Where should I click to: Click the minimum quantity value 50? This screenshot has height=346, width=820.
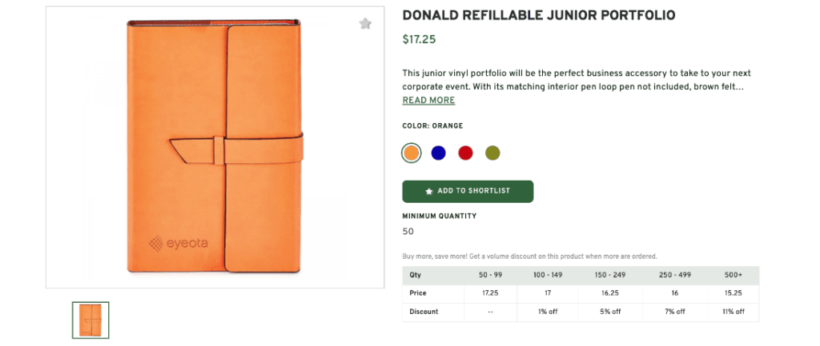tap(408, 232)
